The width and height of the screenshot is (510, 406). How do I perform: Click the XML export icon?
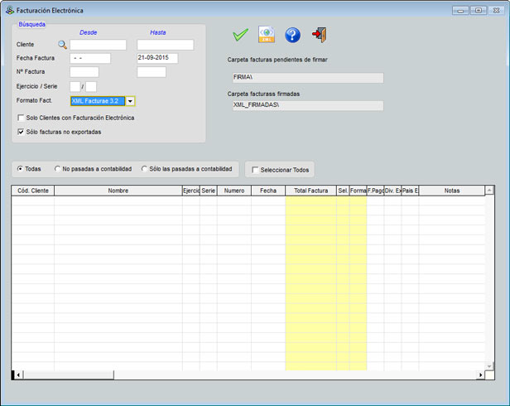pyautogui.click(x=267, y=35)
